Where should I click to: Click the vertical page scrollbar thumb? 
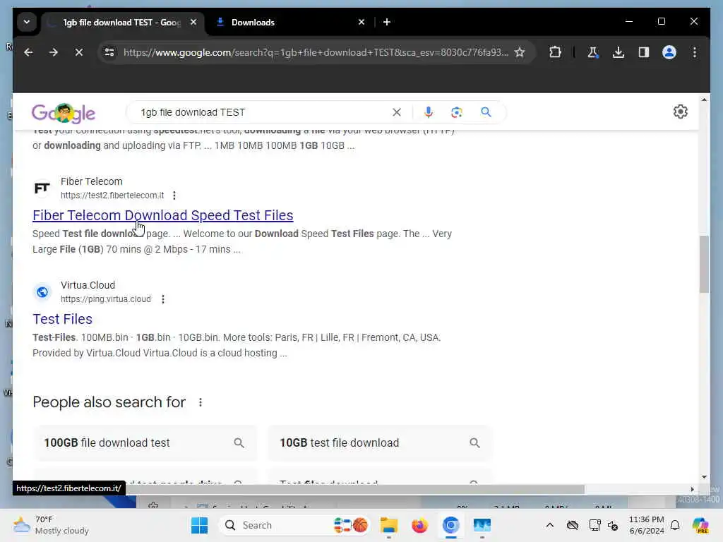704,264
